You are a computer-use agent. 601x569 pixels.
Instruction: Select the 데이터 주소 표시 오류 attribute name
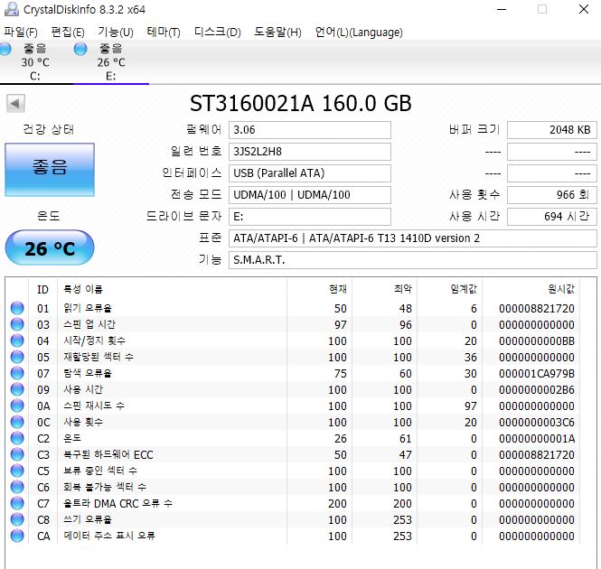(109, 536)
